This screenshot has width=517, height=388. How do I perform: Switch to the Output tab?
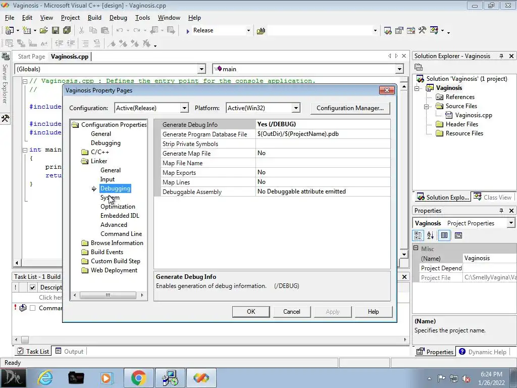70,352
